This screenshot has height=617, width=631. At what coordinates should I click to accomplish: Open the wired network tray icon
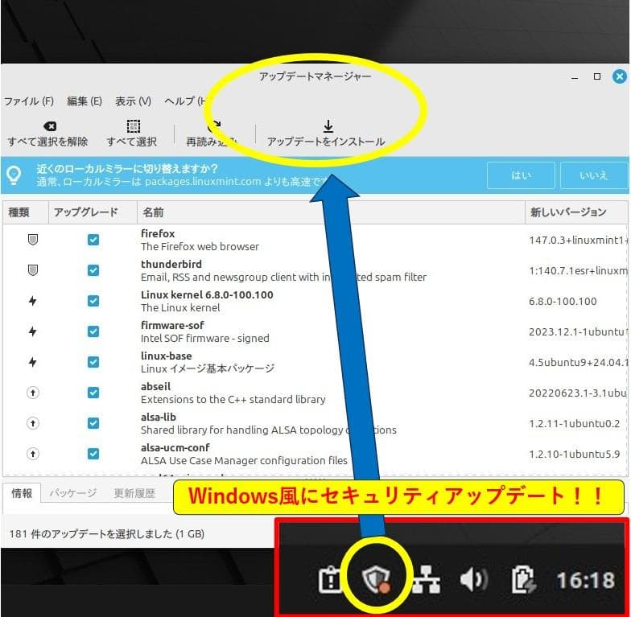tap(427, 580)
